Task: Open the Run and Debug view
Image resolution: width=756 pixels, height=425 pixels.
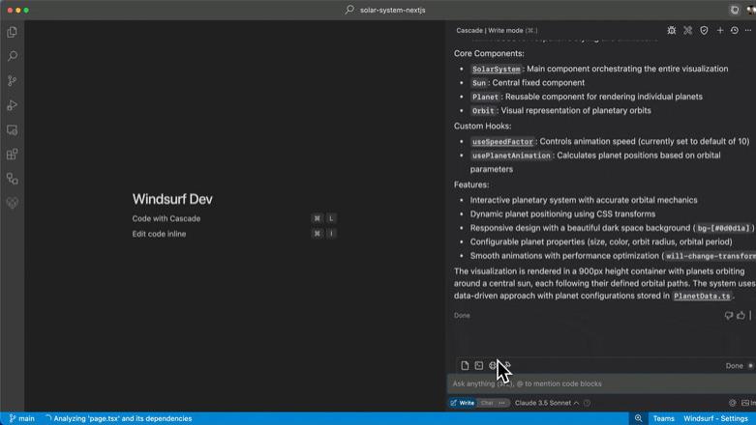Action: click(13, 105)
